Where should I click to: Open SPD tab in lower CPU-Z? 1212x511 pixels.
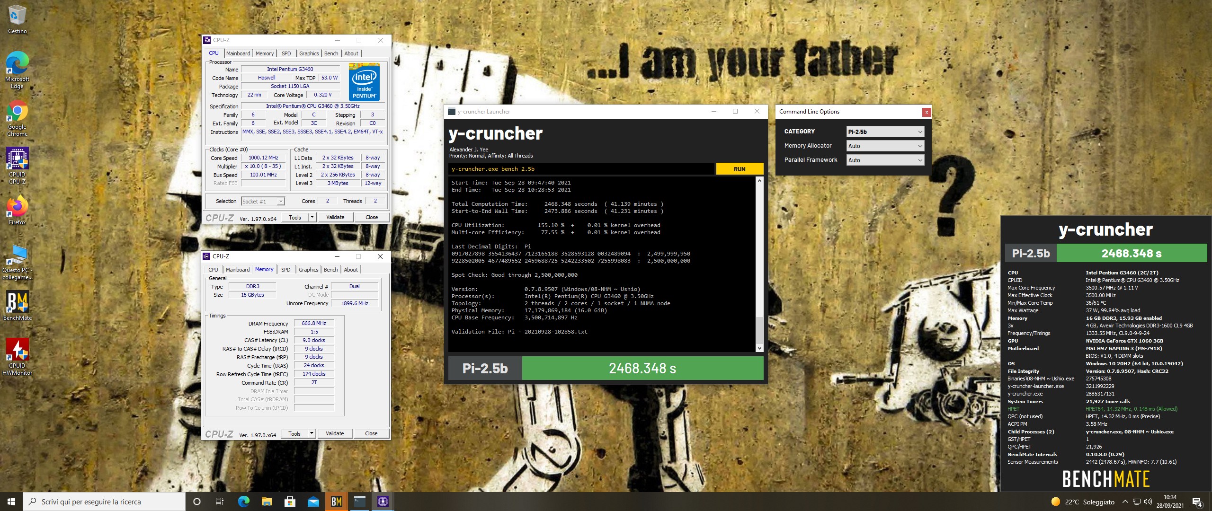tap(286, 270)
